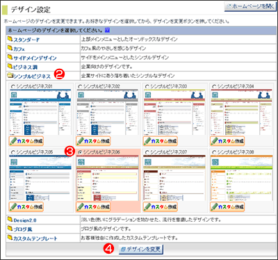Click the ホームページを開く button
Image resolution: width=278 pixels, height=260 pixels.
pyautogui.click(x=250, y=7)
